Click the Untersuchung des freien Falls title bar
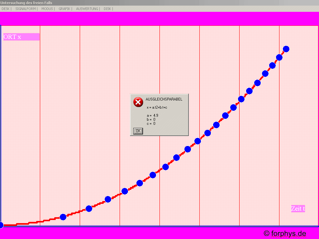The width and height of the screenshot is (319, 239). (26, 3)
